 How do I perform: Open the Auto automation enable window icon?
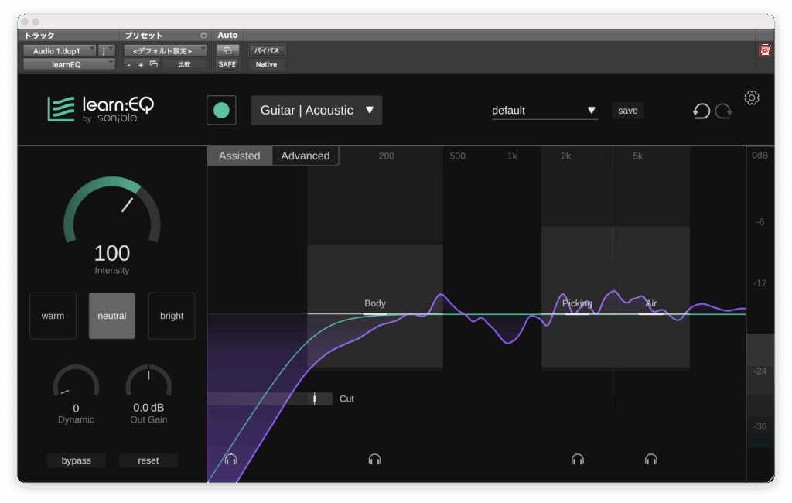click(227, 50)
